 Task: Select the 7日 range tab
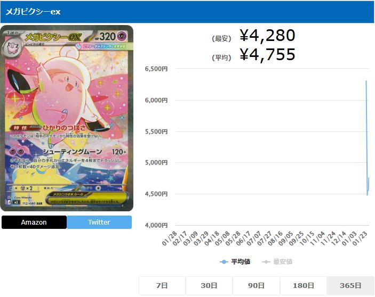click(x=162, y=285)
